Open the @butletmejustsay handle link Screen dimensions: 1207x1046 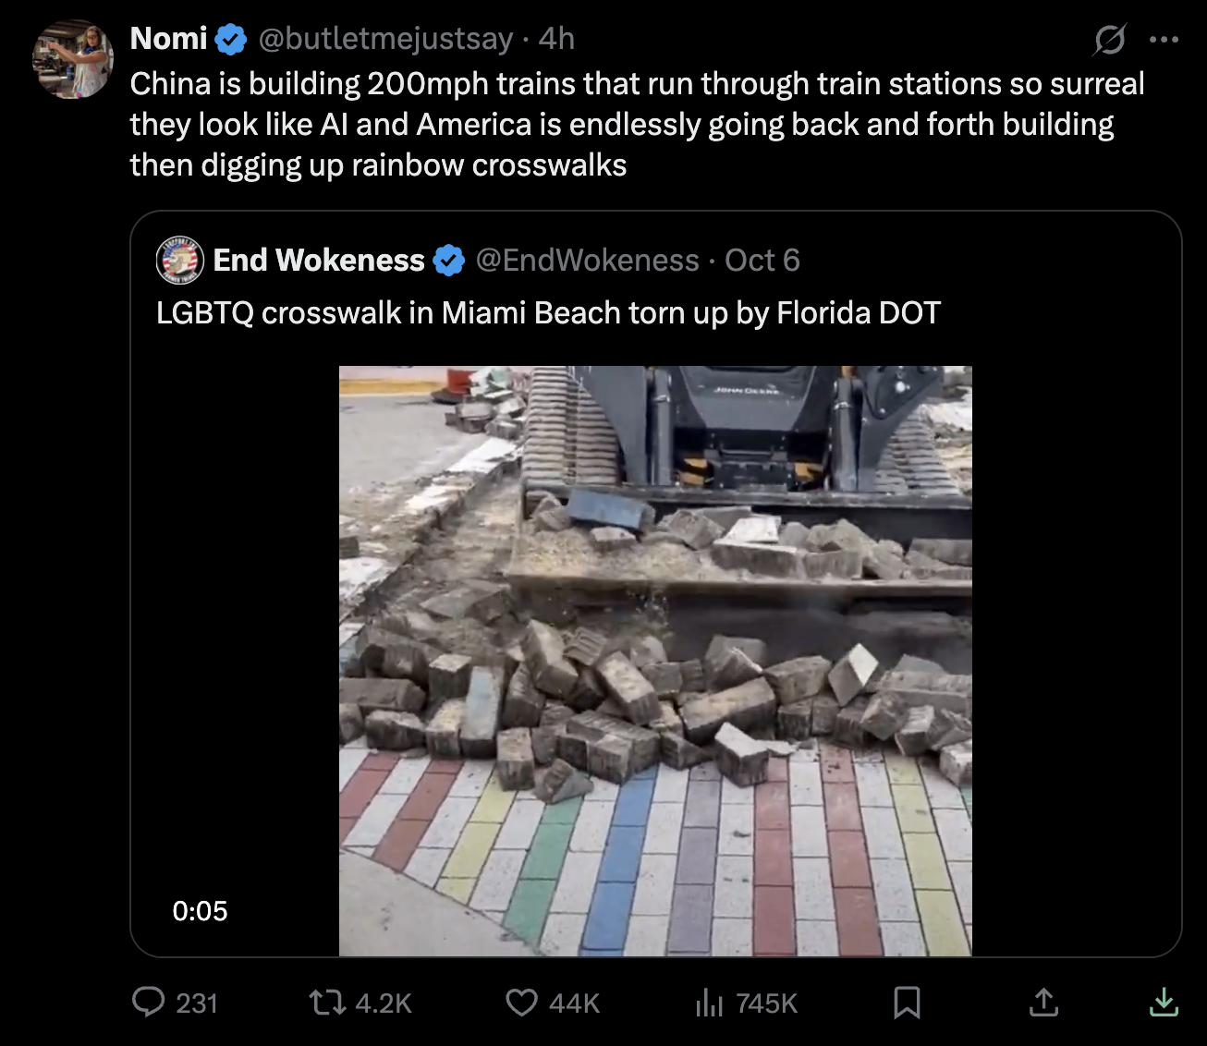pos(384,39)
